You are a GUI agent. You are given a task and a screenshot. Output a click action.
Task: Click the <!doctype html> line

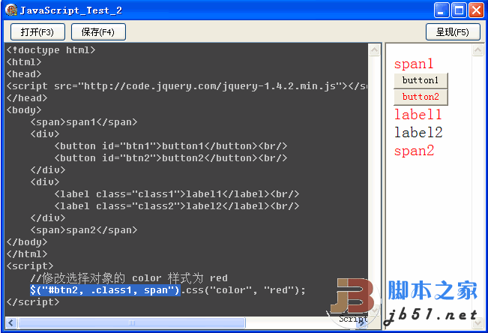pos(51,49)
